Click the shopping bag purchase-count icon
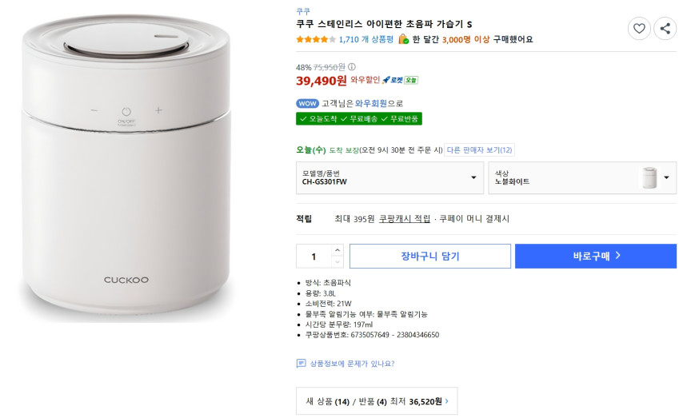 click(403, 39)
